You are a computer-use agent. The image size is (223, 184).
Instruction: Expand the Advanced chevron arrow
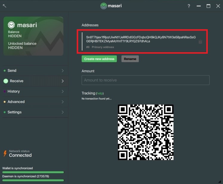(x=63, y=102)
